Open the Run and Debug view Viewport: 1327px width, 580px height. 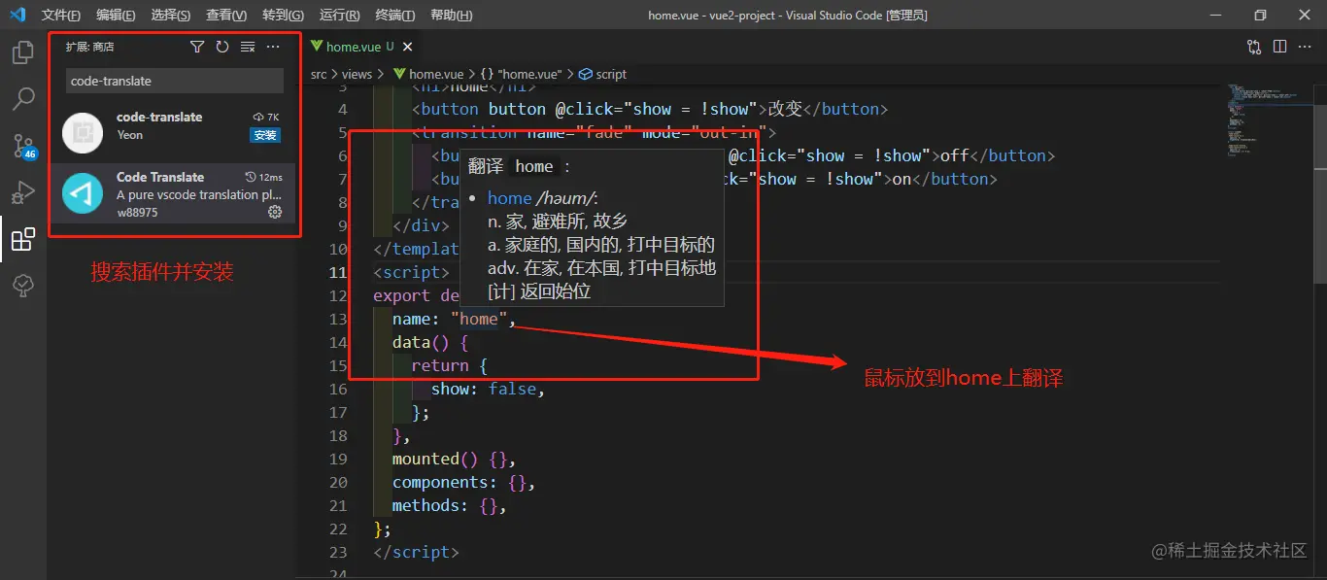[23, 192]
